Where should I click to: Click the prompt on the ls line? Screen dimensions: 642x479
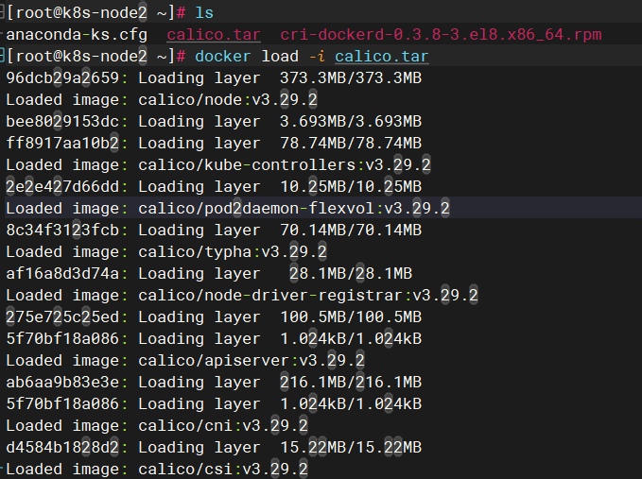pyautogui.click(x=95, y=13)
